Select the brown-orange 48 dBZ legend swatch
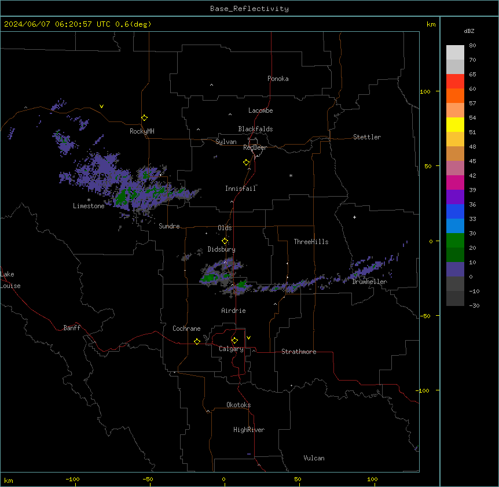499x487 pixels. pyautogui.click(x=455, y=153)
